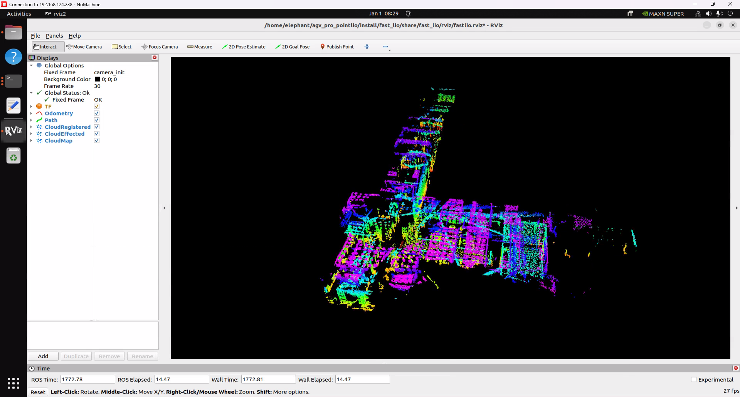Screen dimensions: 740x397
Task: Click the Add display button
Action: pyautogui.click(x=43, y=356)
